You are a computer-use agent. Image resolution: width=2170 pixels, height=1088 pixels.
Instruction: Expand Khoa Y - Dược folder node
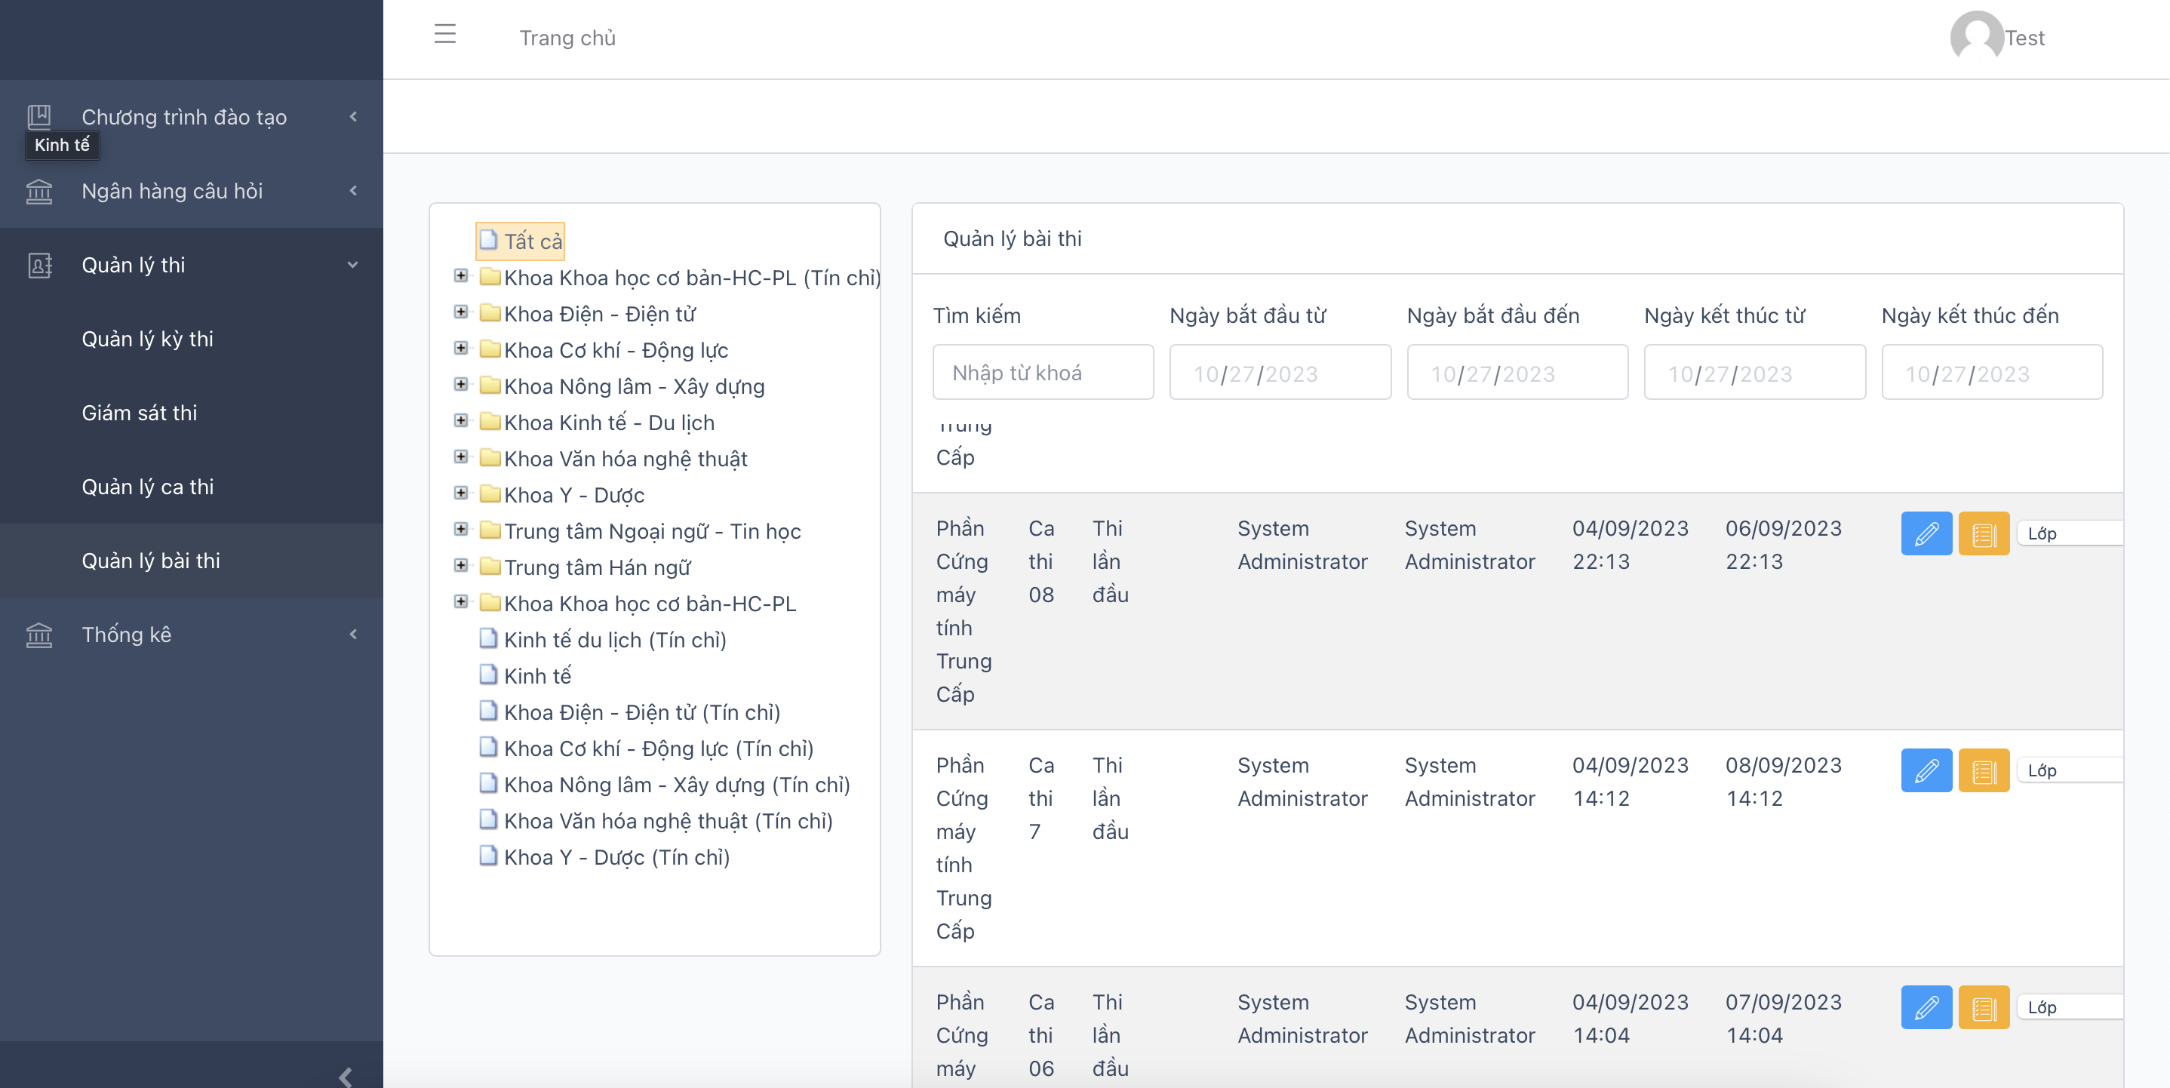pos(461,493)
